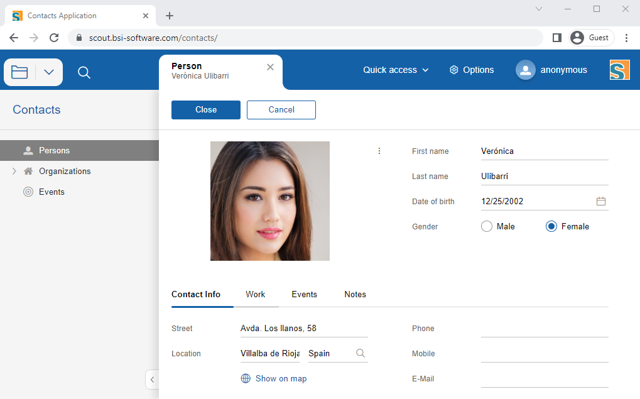The image size is (640, 399).
Task: Click the Scout logo in the top-right corner
Action: pyautogui.click(x=619, y=70)
